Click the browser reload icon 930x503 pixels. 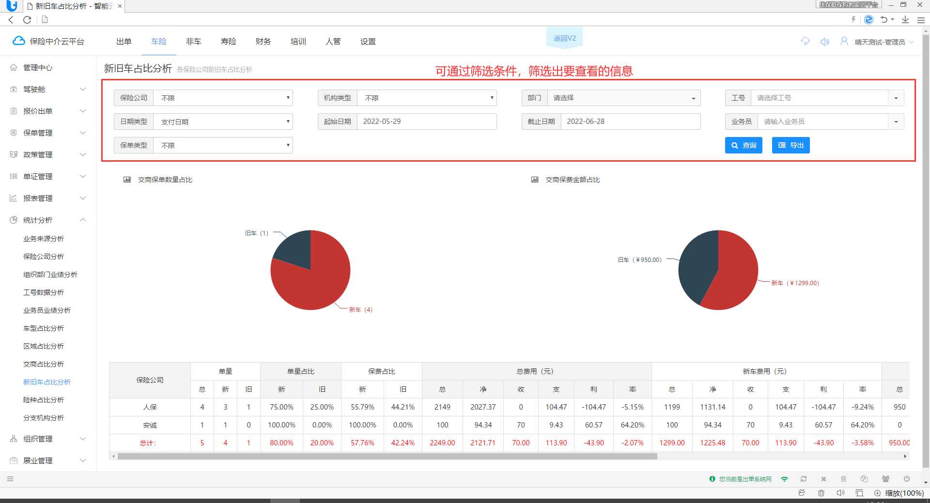click(x=27, y=20)
